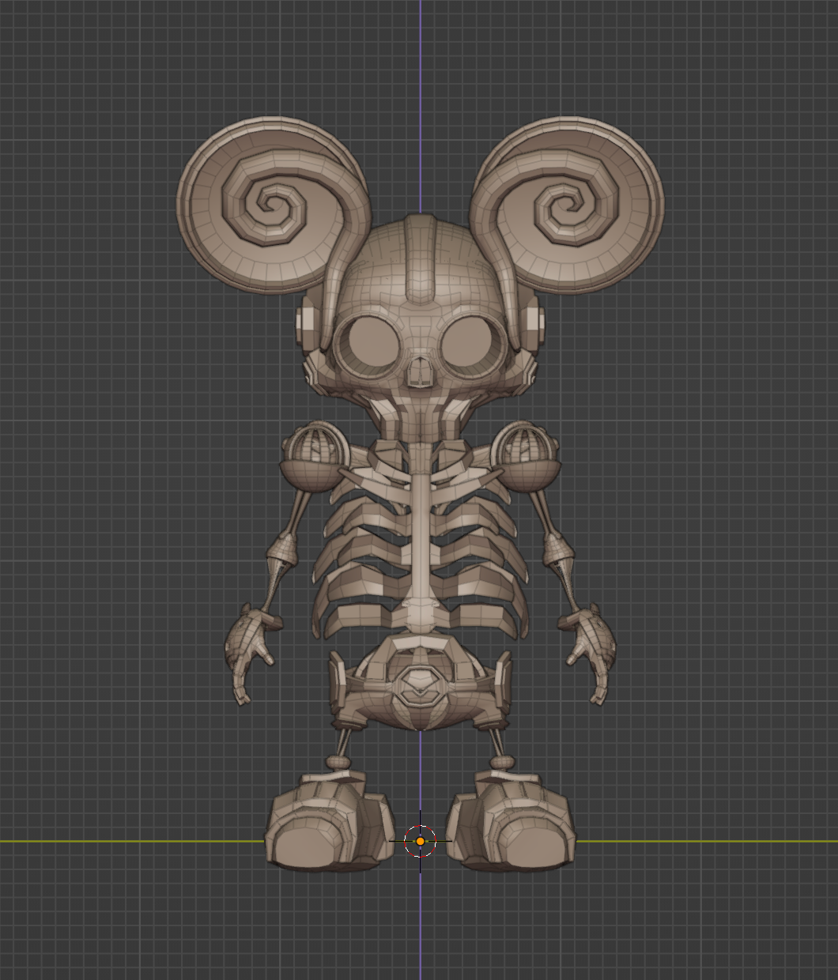The image size is (838, 980).
Task: Click the nose cavity of the skull
Action: click(x=420, y=372)
